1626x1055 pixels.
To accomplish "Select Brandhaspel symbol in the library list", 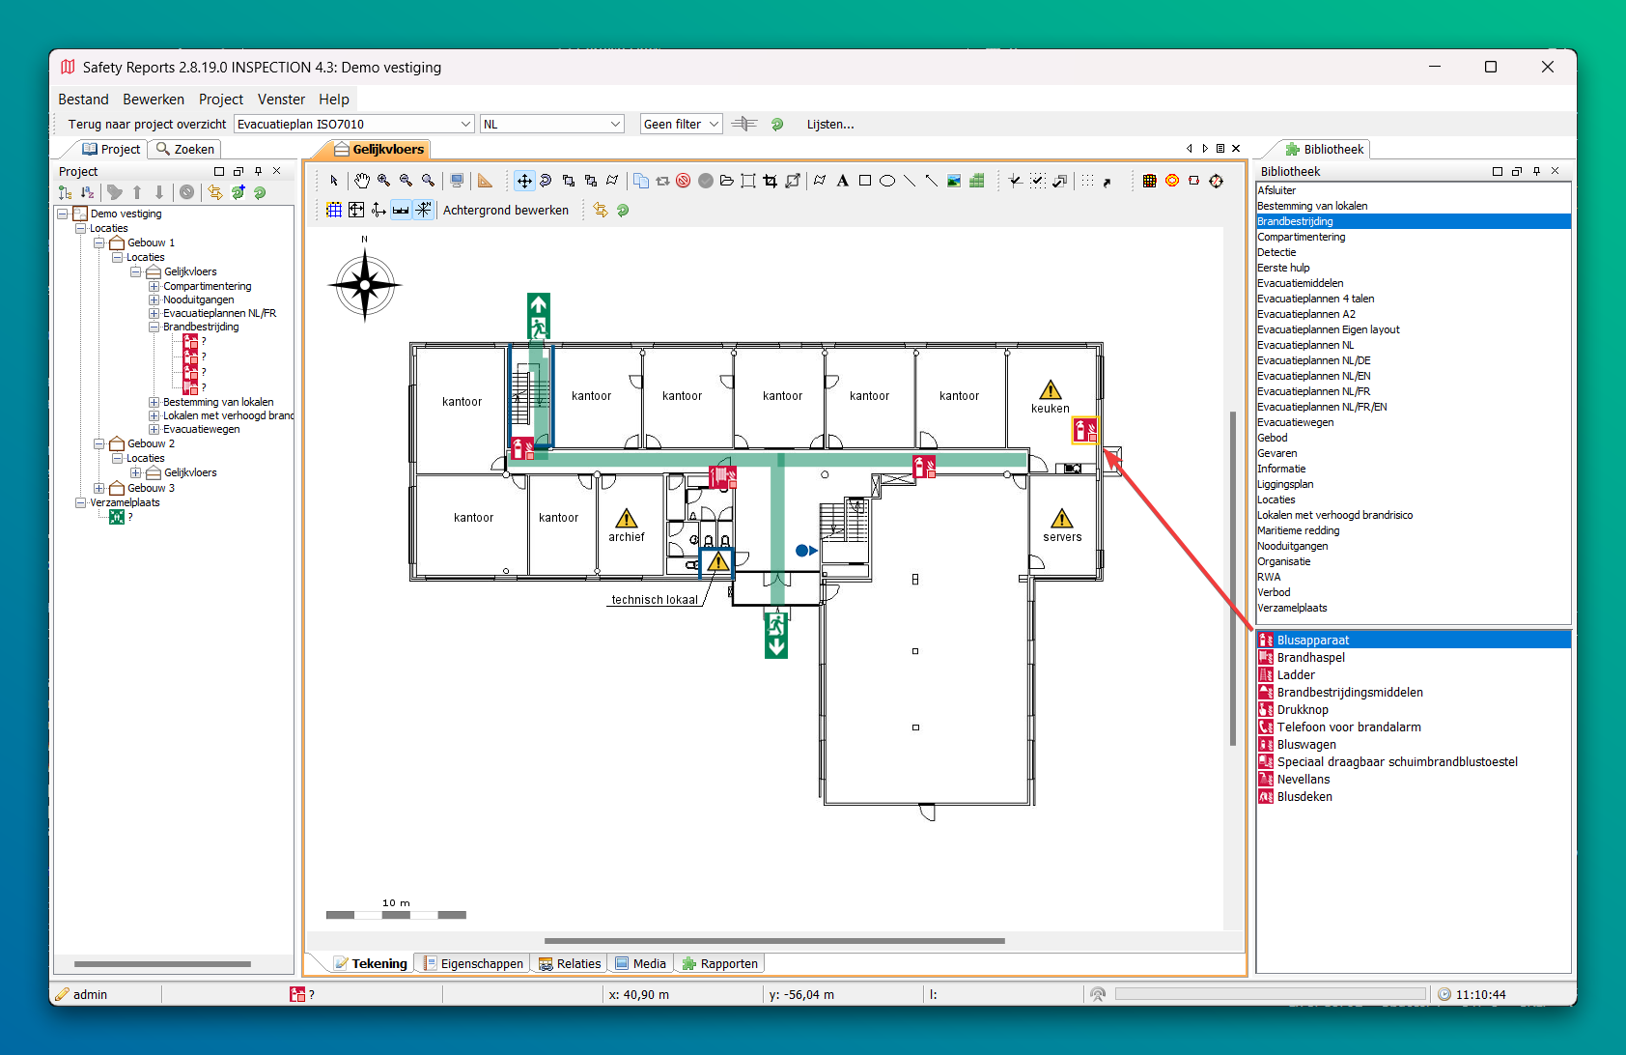I will tap(1310, 658).
